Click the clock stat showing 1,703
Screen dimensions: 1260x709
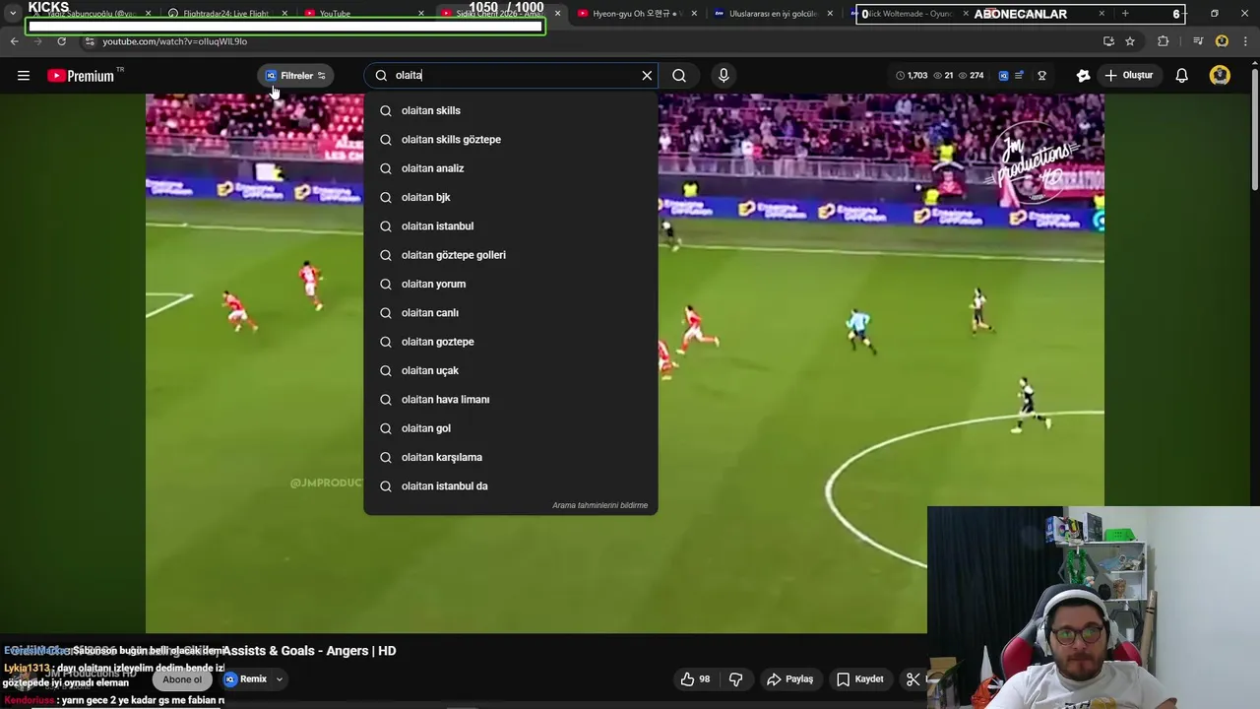tap(912, 76)
